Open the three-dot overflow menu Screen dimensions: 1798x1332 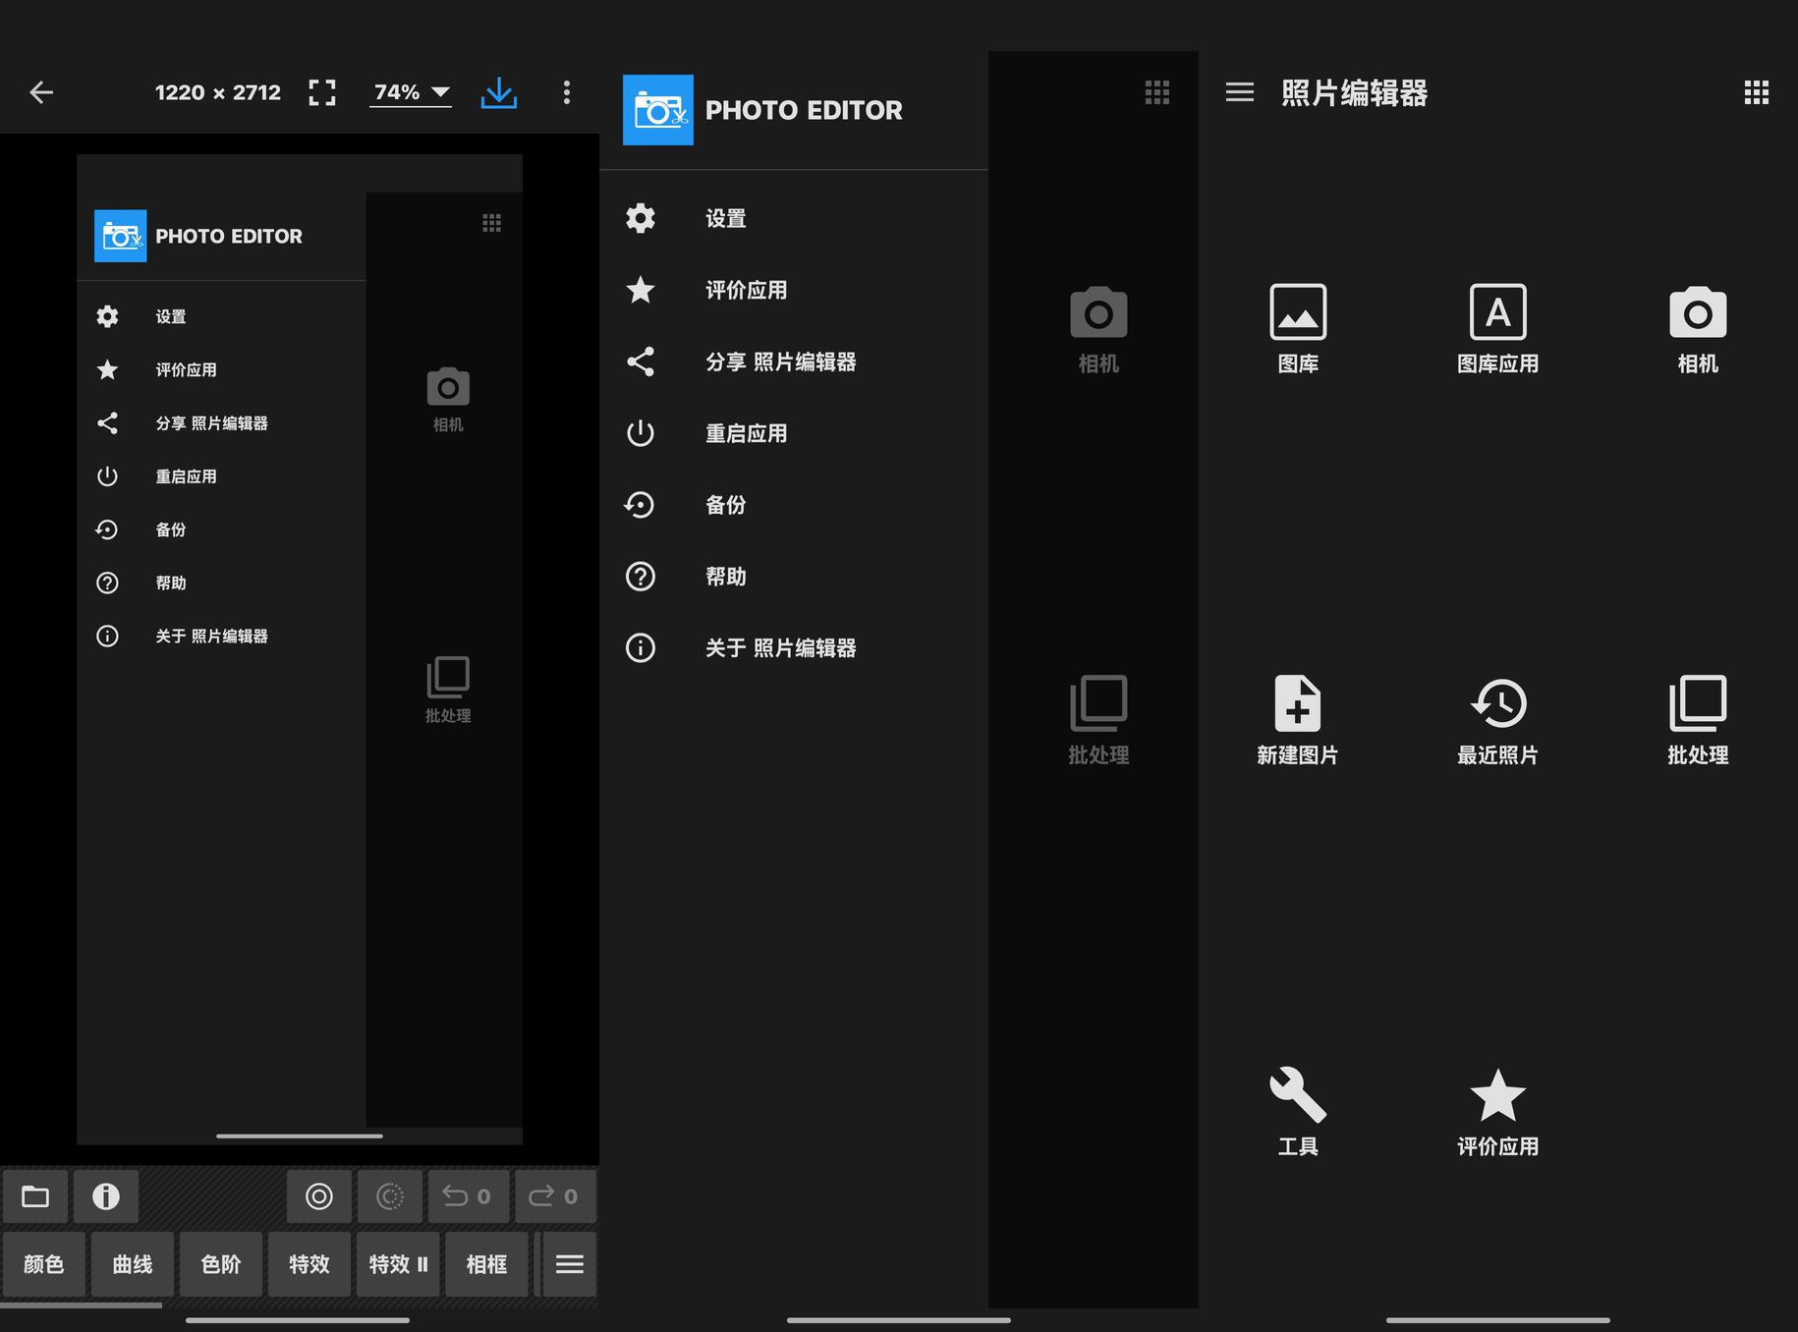(567, 92)
